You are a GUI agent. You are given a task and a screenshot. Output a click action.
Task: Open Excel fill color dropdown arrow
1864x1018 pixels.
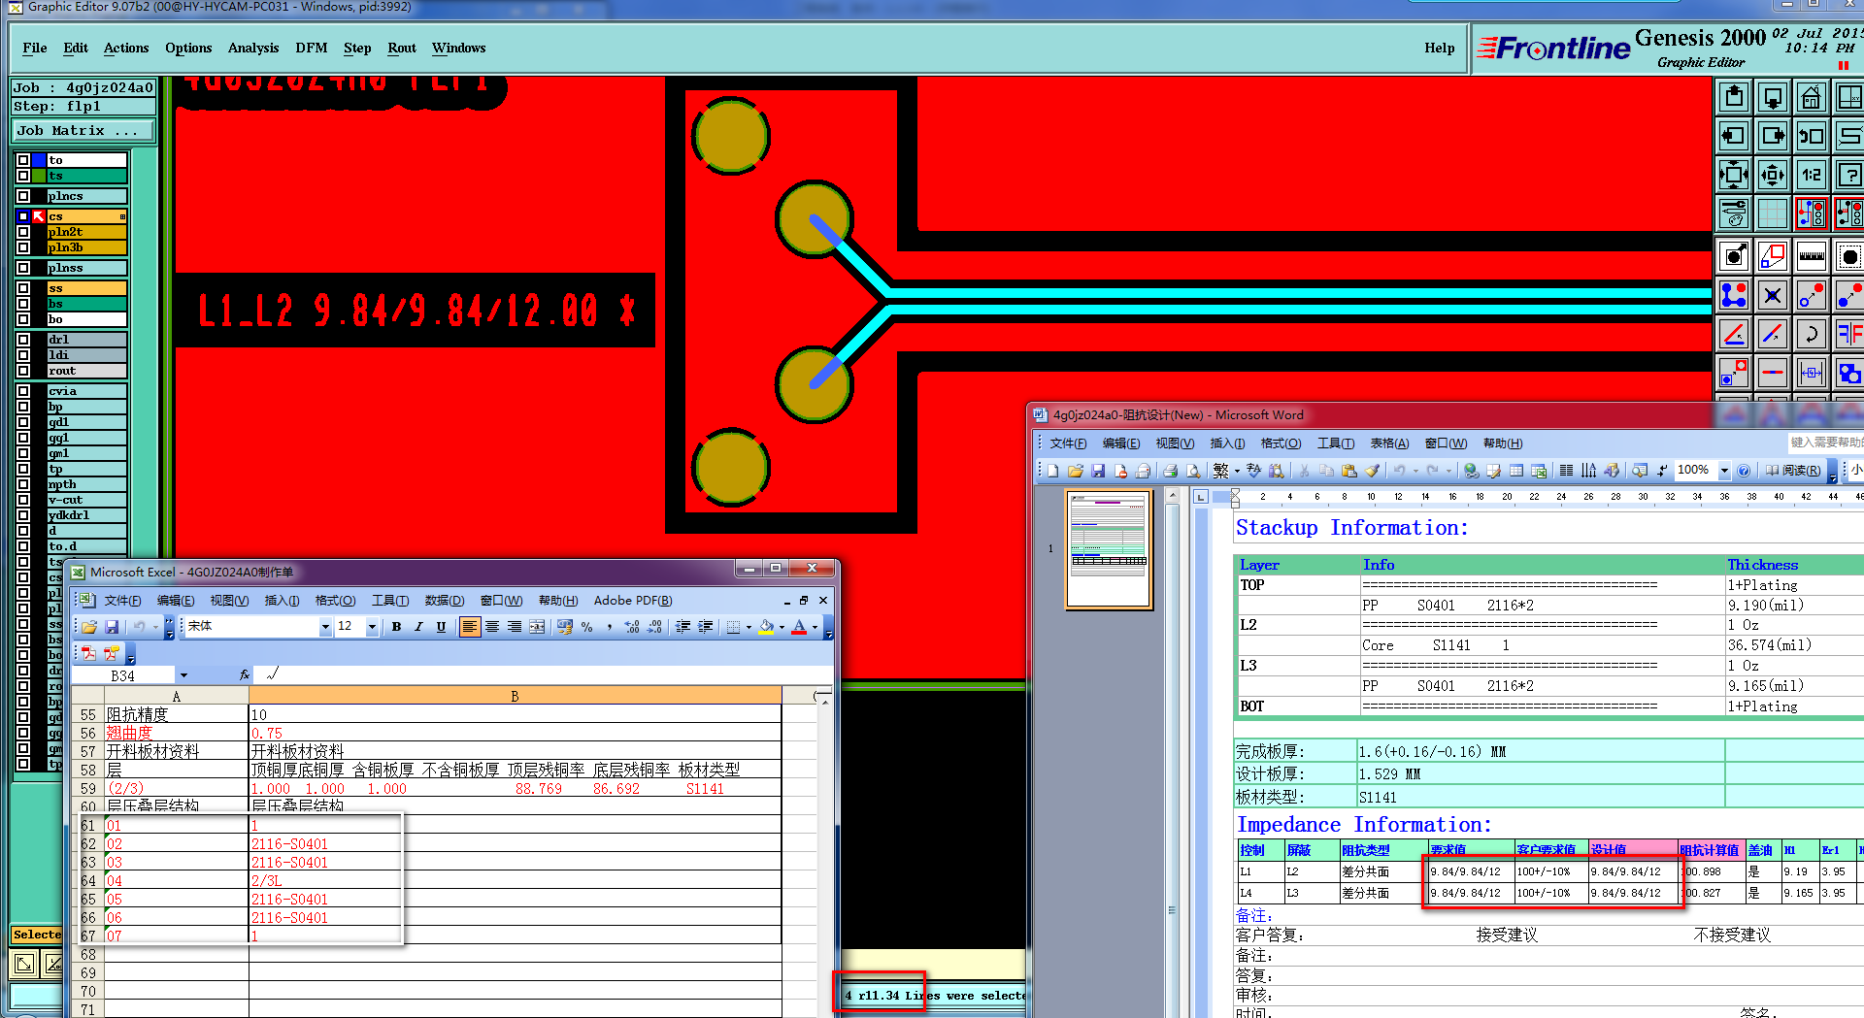782,627
